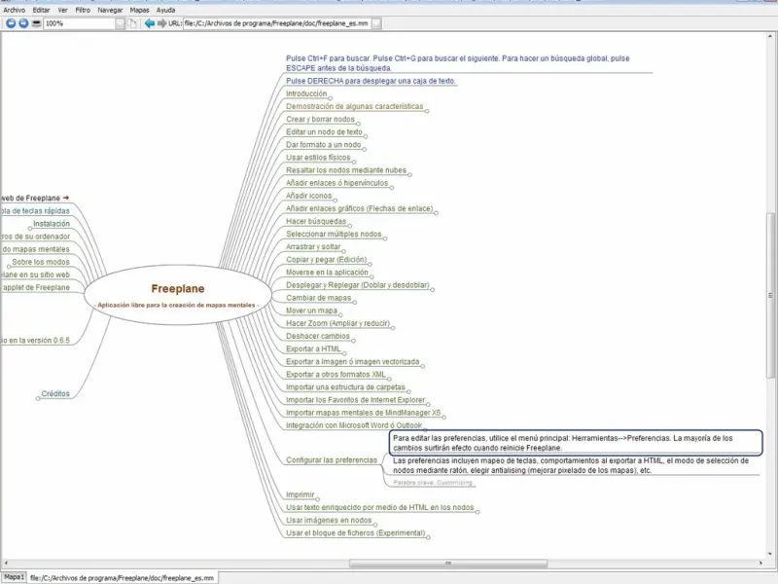Click inside the 100% zoom field
This screenshot has width=778, height=584.
pos(80,23)
